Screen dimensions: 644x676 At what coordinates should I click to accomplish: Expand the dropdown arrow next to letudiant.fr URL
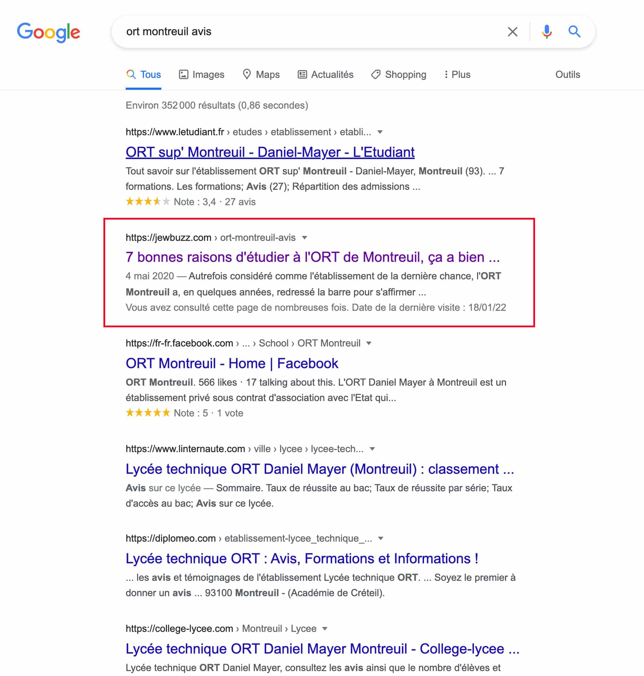tap(380, 132)
